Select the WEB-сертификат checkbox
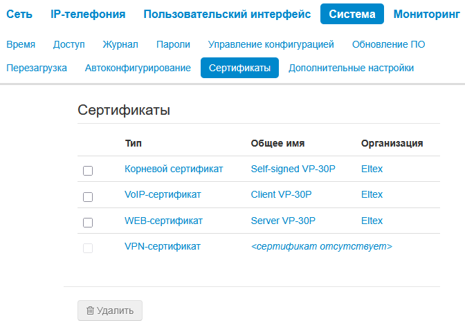465x325 pixels. point(88,223)
